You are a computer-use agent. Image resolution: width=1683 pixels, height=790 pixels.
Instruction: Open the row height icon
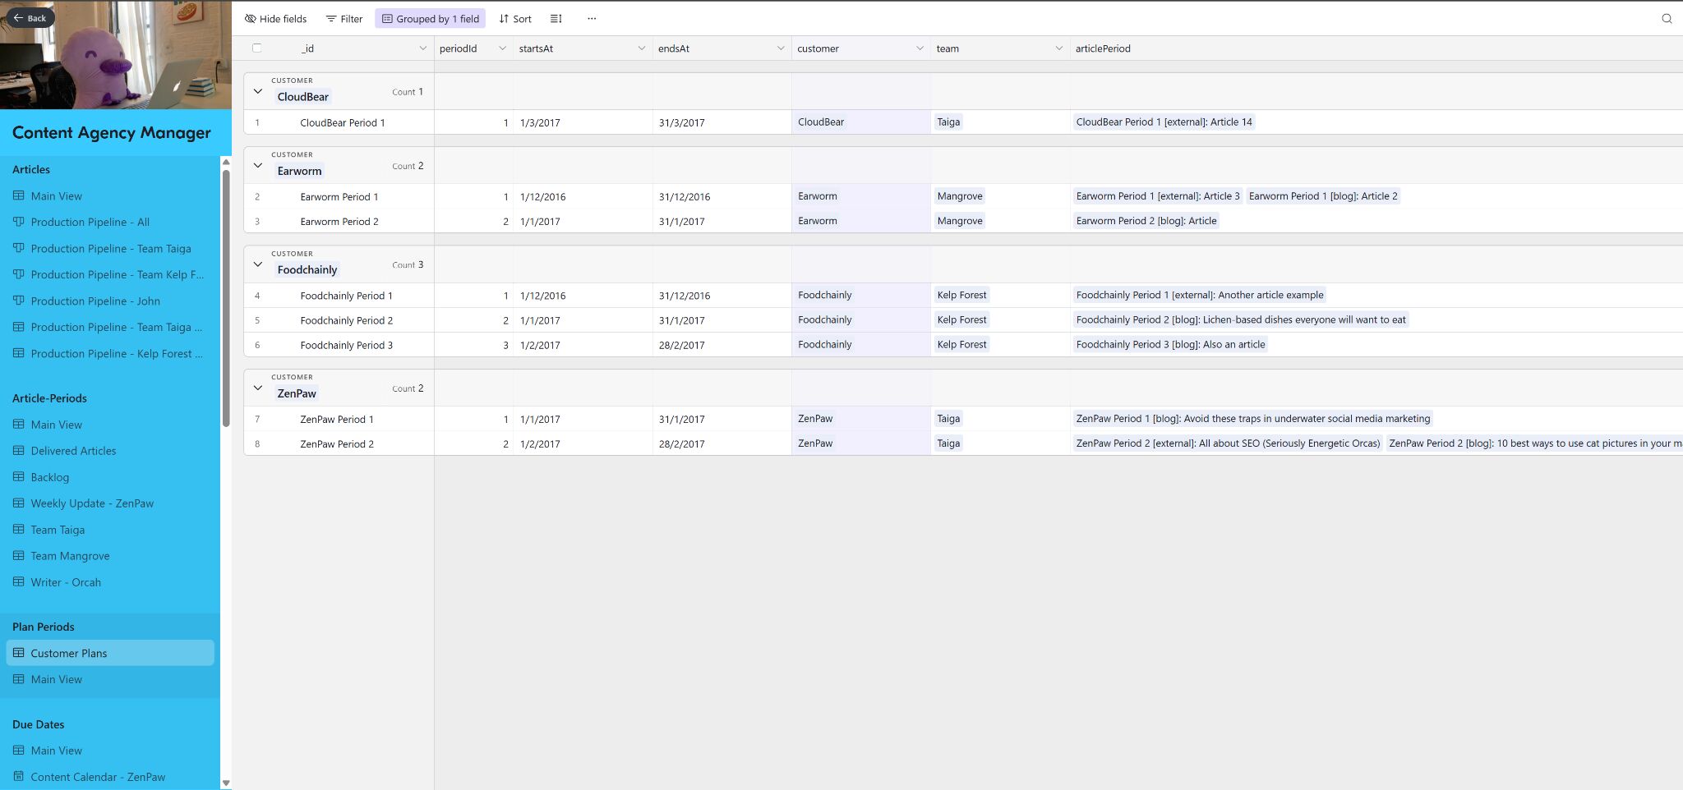coord(556,19)
